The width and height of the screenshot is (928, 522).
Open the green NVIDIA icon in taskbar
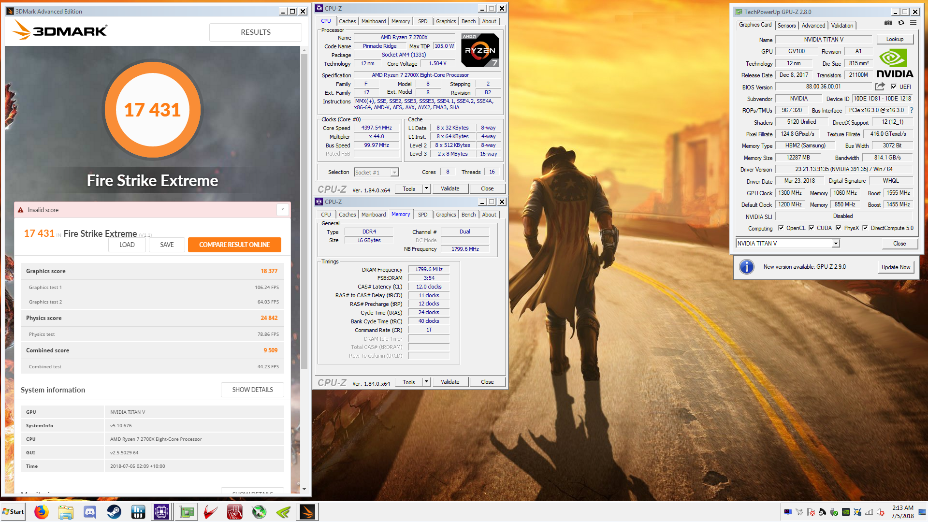coord(283,512)
